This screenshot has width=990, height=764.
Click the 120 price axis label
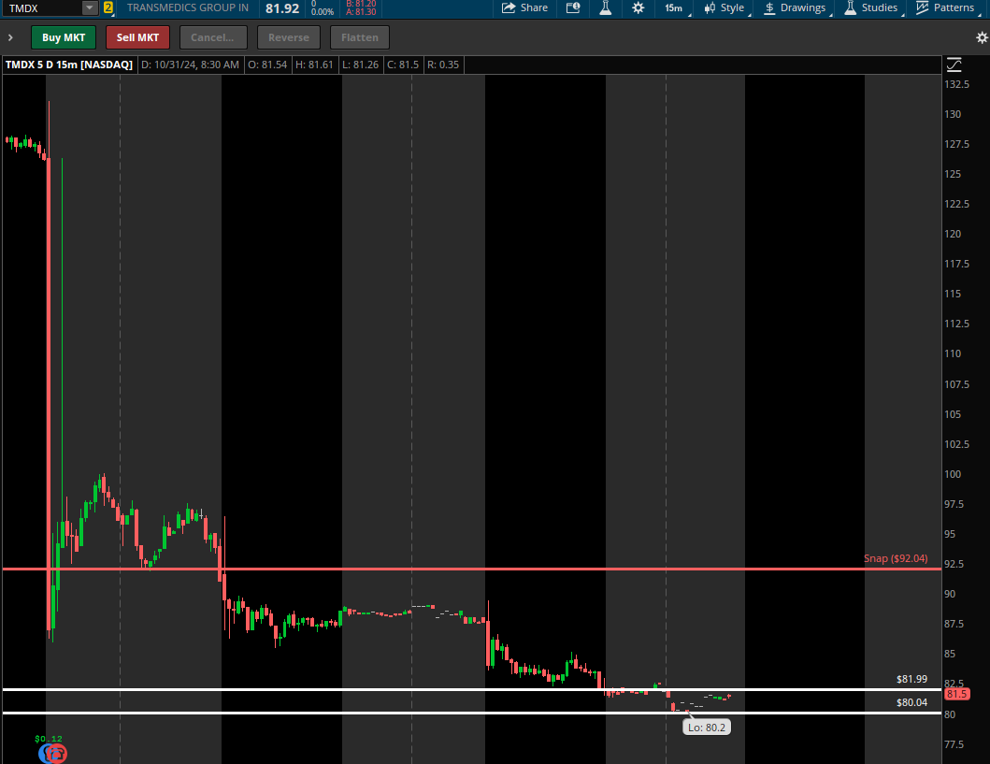(x=953, y=234)
